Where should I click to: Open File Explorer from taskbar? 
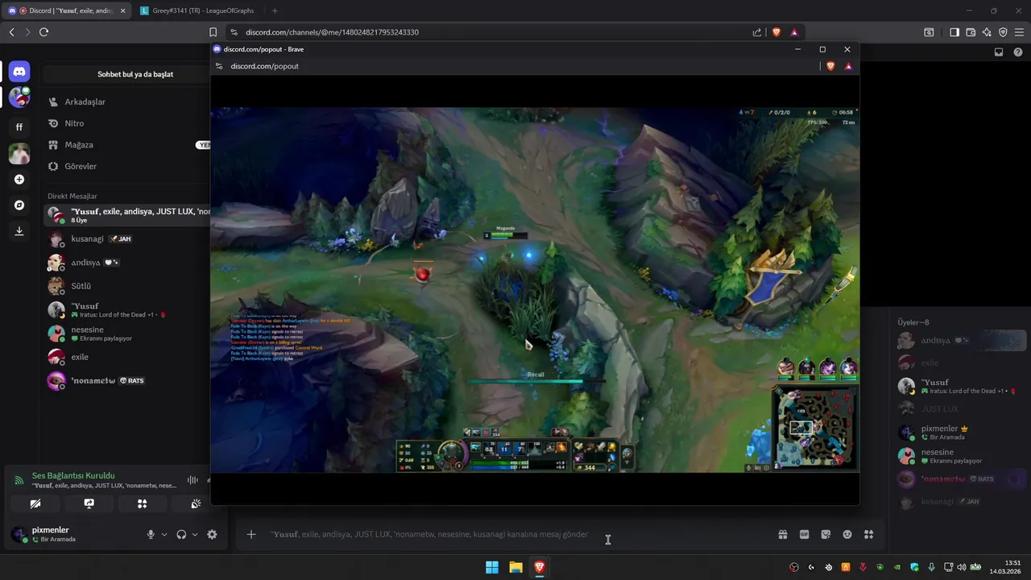point(515,567)
